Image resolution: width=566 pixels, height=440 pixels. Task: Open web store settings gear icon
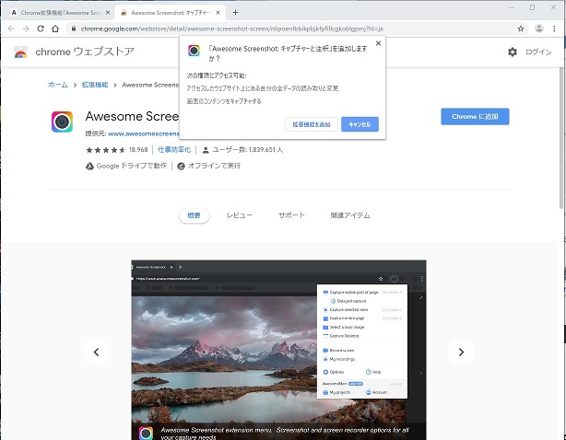[x=513, y=52]
